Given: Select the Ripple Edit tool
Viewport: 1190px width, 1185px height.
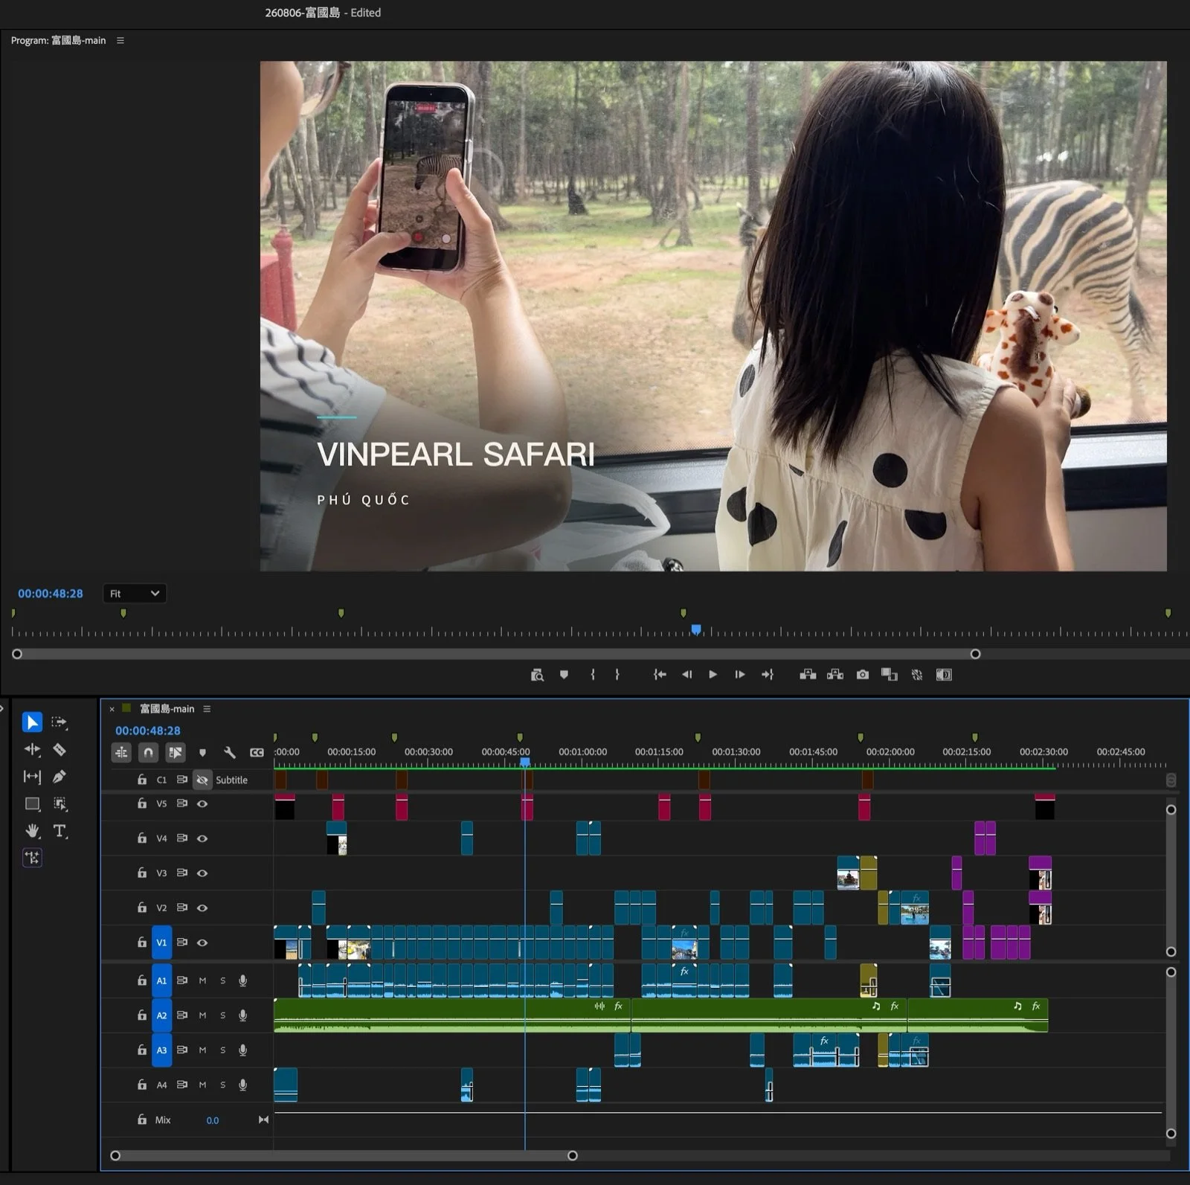Looking at the screenshot, I should pyautogui.click(x=32, y=749).
